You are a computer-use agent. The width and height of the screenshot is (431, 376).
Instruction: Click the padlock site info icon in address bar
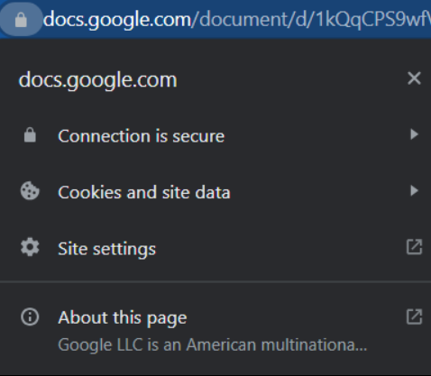coord(21,20)
